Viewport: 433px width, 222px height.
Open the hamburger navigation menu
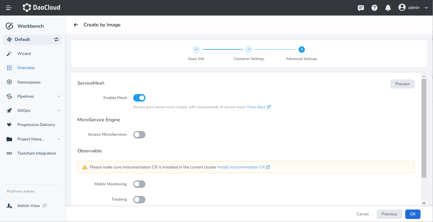point(9,8)
